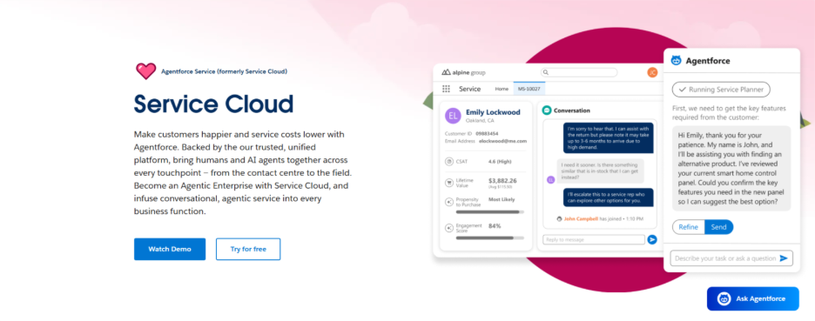Click the Service app name in nav bar

point(470,89)
